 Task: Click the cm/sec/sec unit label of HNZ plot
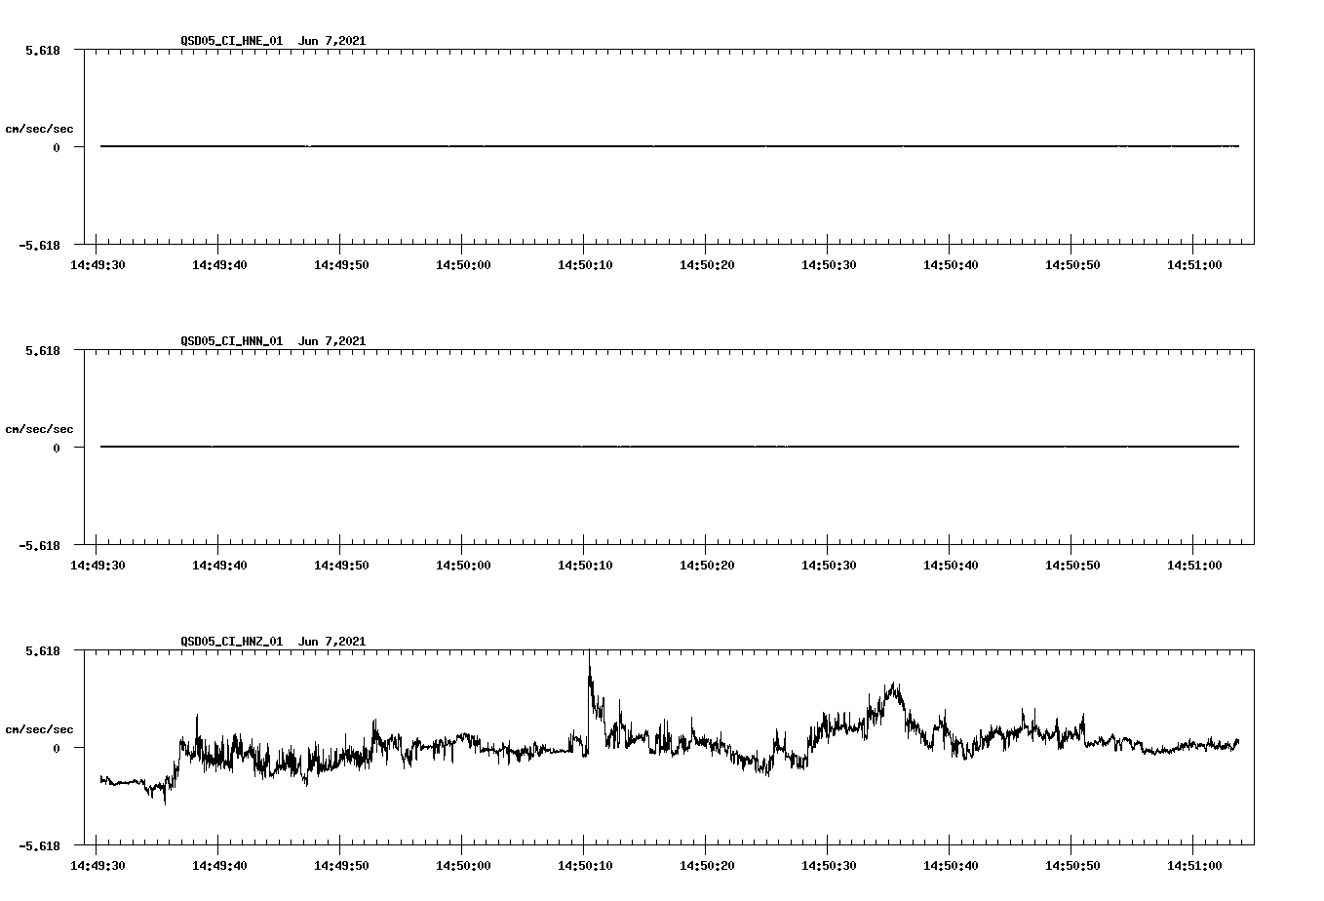coord(40,730)
